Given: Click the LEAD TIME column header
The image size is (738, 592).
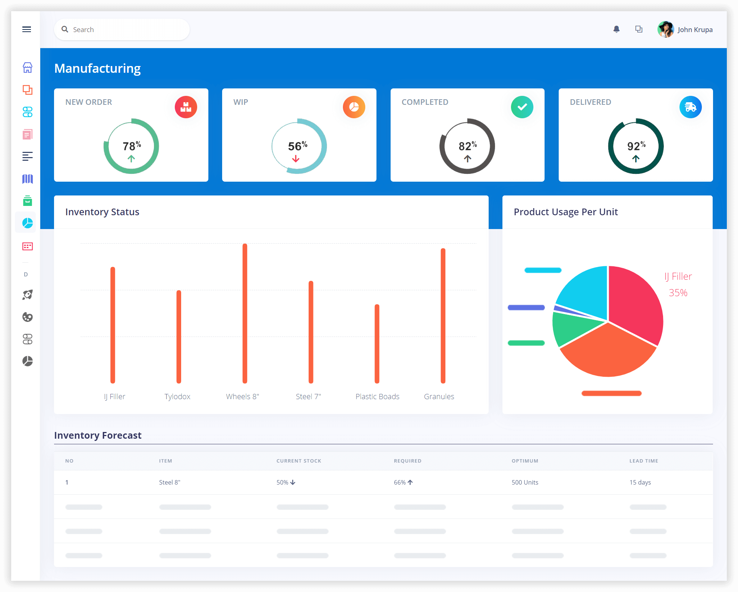Looking at the screenshot, I should click(644, 461).
